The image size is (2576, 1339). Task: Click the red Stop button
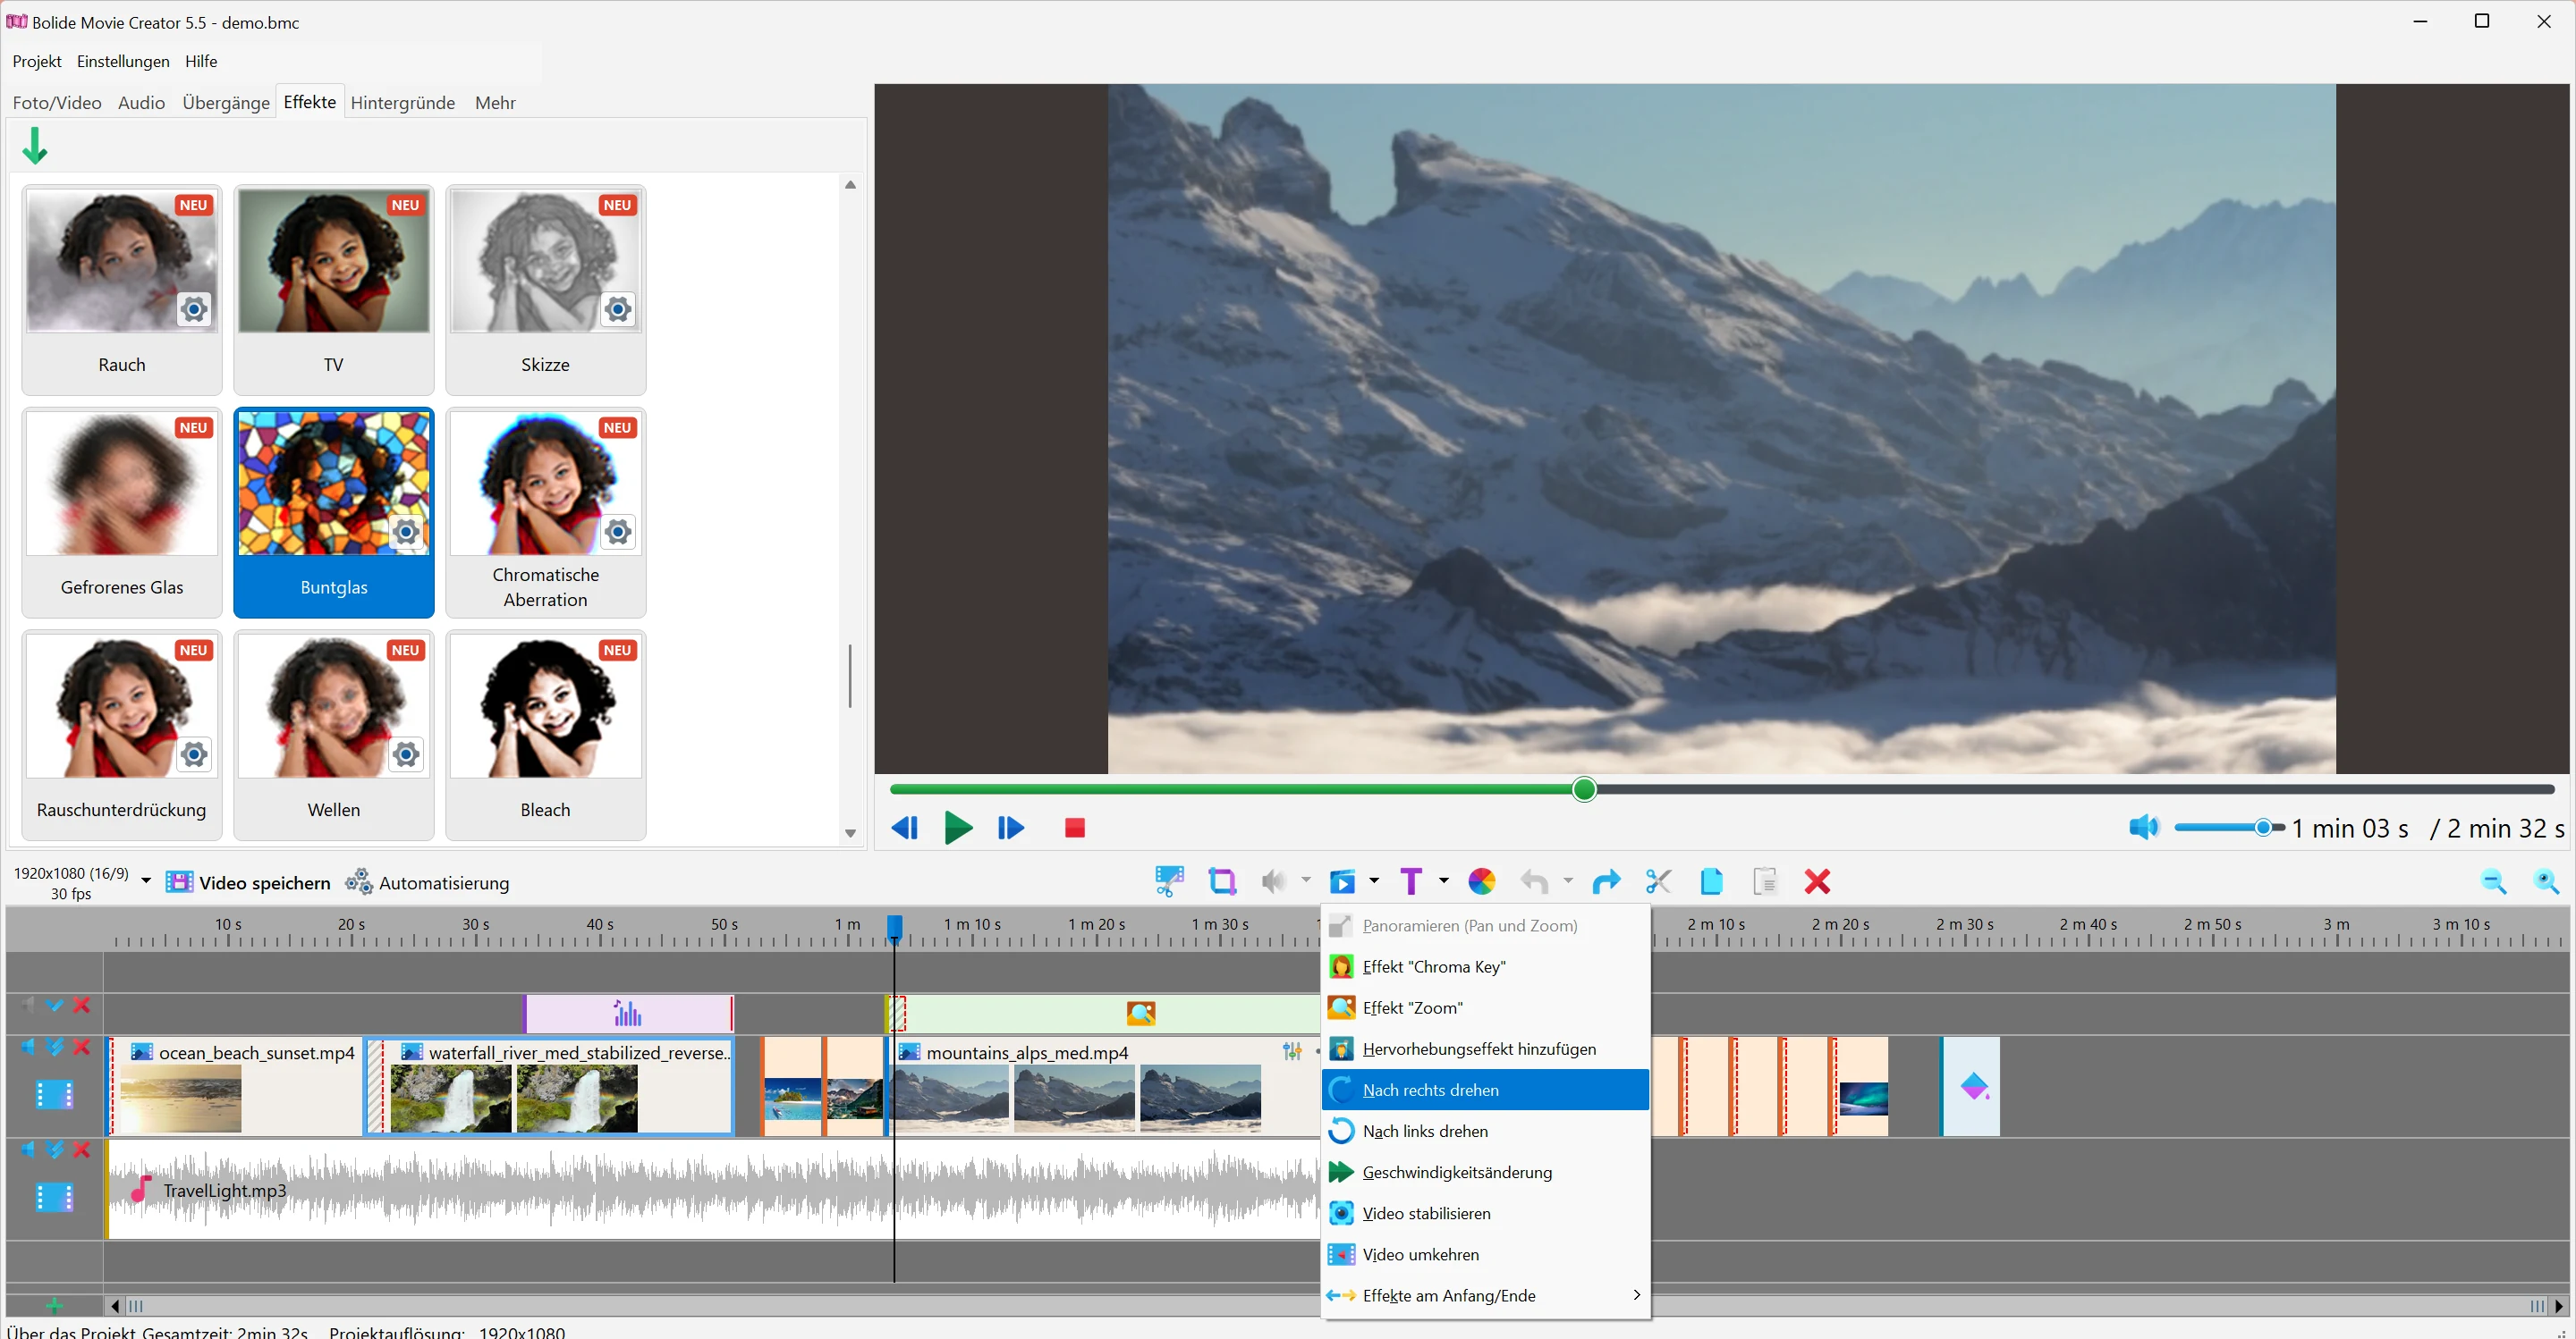point(1075,829)
